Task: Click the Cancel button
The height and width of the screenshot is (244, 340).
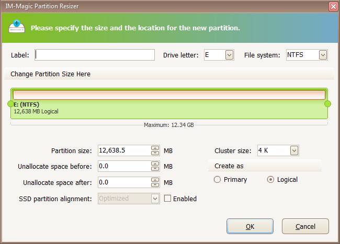Action: (x=305, y=226)
